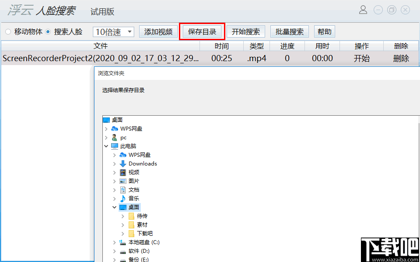Click 删除 to remove the ScreenRecorder video
The image size is (420, 262).
pos(401,58)
